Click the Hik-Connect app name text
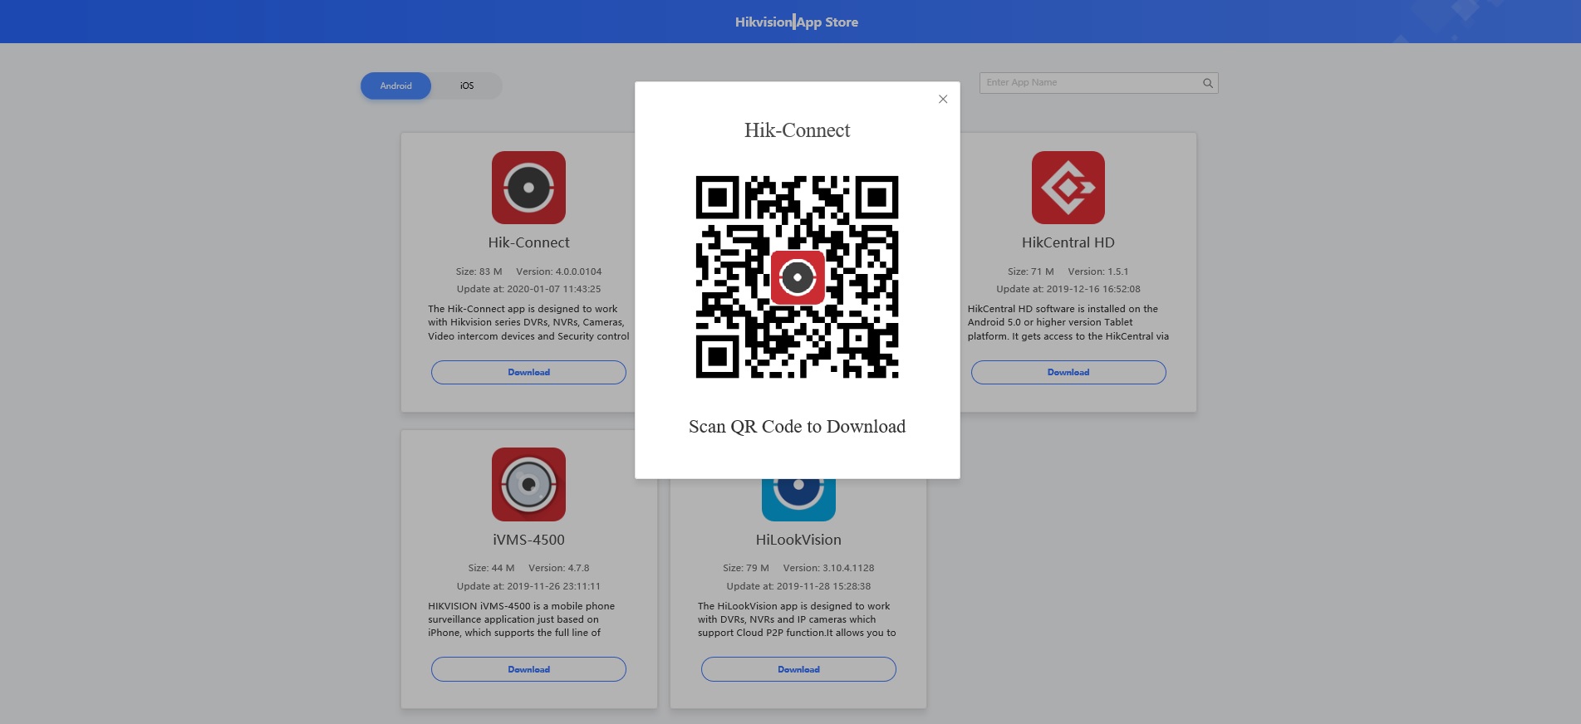The image size is (1581, 724). 528,242
